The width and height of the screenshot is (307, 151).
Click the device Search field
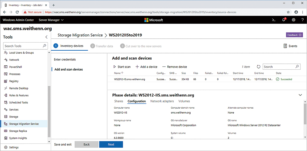click(x=281, y=67)
